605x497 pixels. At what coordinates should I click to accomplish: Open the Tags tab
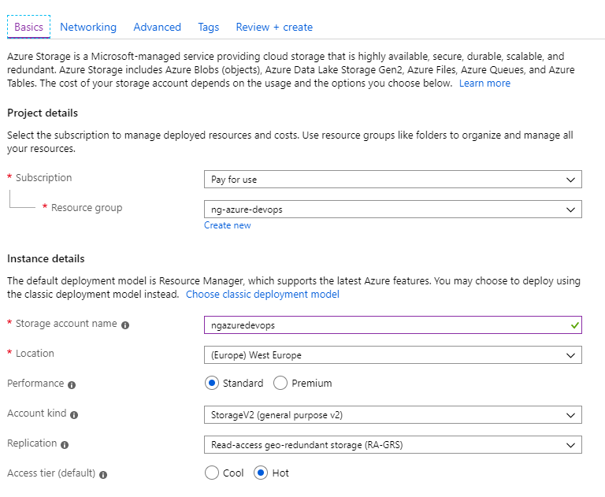coord(208,27)
